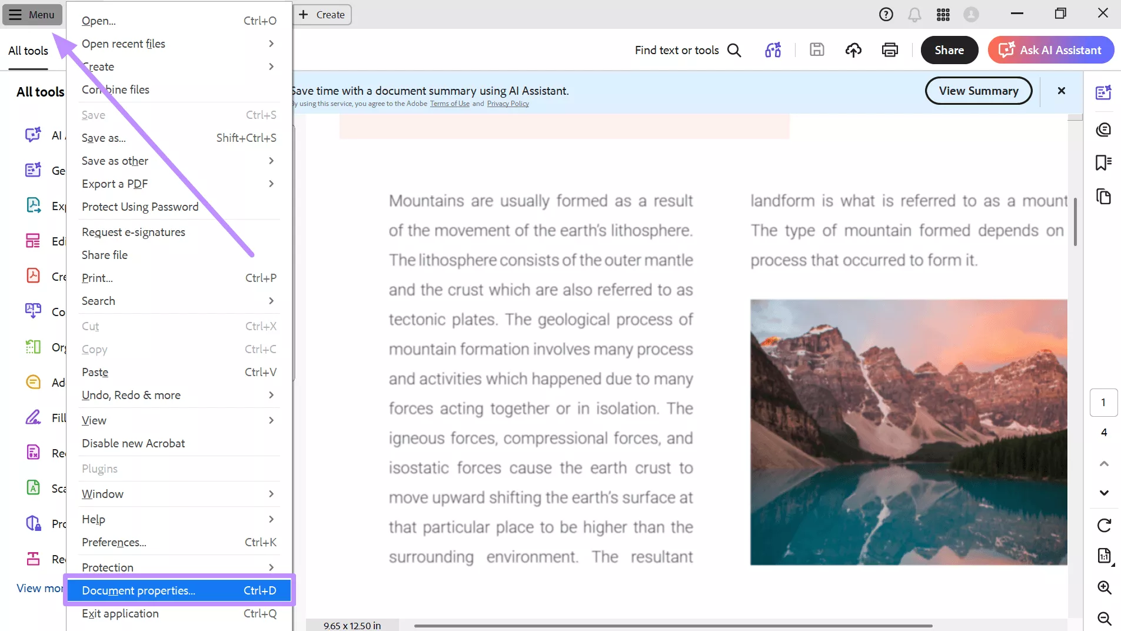
Task: Select Document properties from the menu
Action: (x=139, y=590)
